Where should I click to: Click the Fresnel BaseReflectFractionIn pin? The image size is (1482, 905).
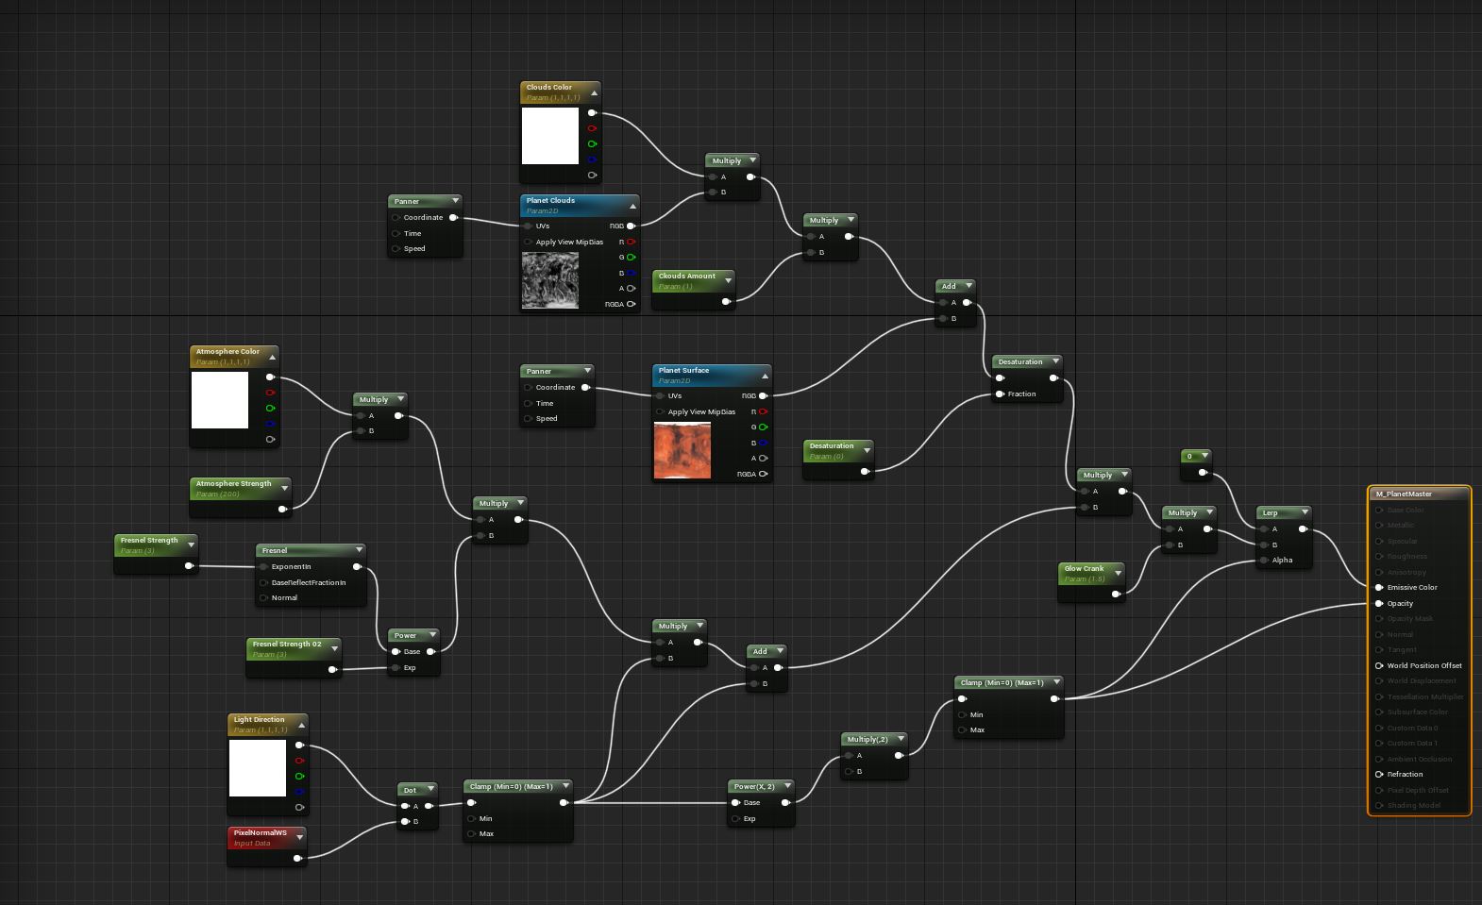264,582
